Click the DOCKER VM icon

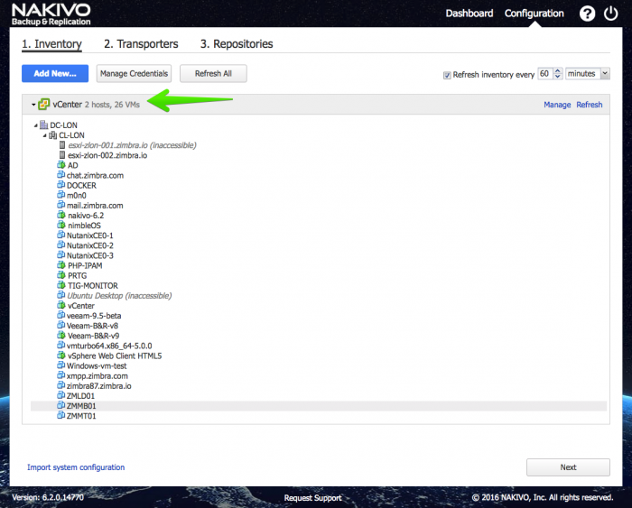60,185
